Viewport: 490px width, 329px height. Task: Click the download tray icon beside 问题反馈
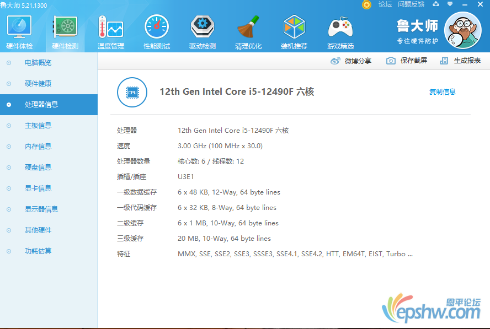435,4
